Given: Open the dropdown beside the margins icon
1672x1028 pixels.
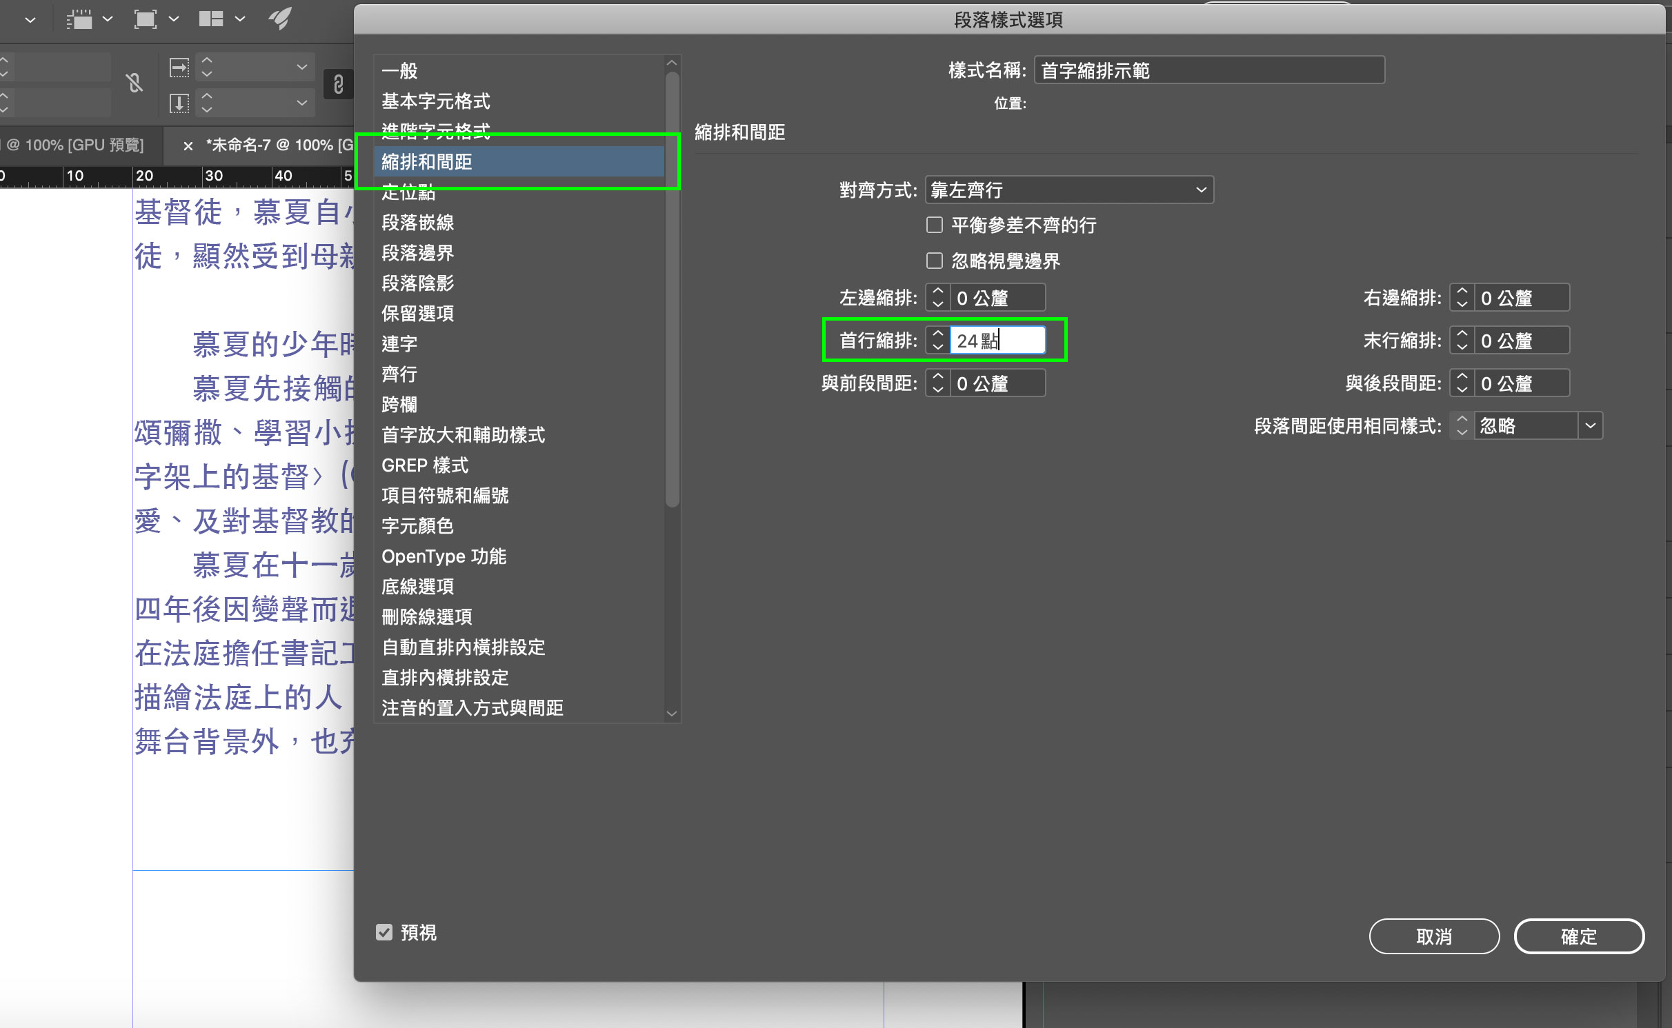Looking at the screenshot, I should click(x=108, y=19).
